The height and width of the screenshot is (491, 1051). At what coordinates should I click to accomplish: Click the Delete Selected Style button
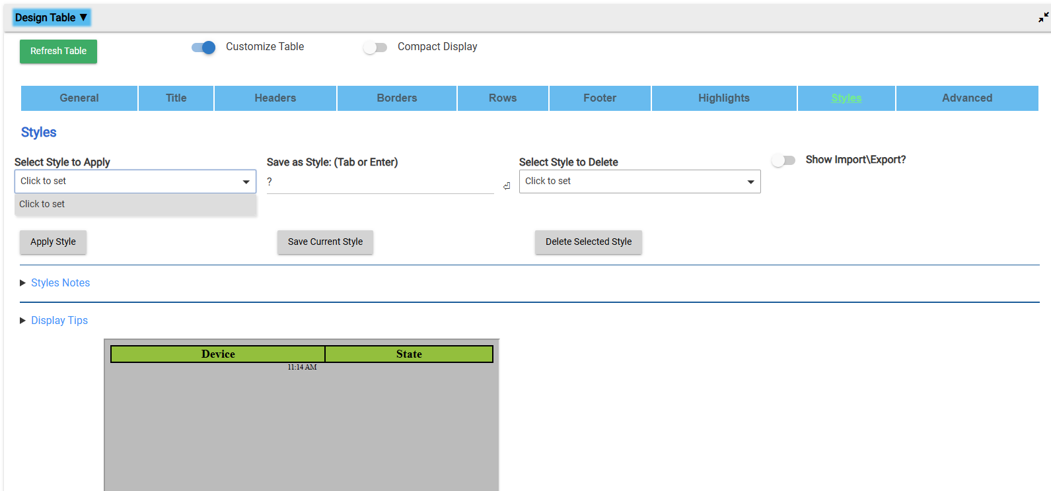point(589,242)
